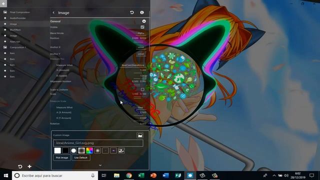
Task: Select the Final Composition item
Action: click(20, 12)
